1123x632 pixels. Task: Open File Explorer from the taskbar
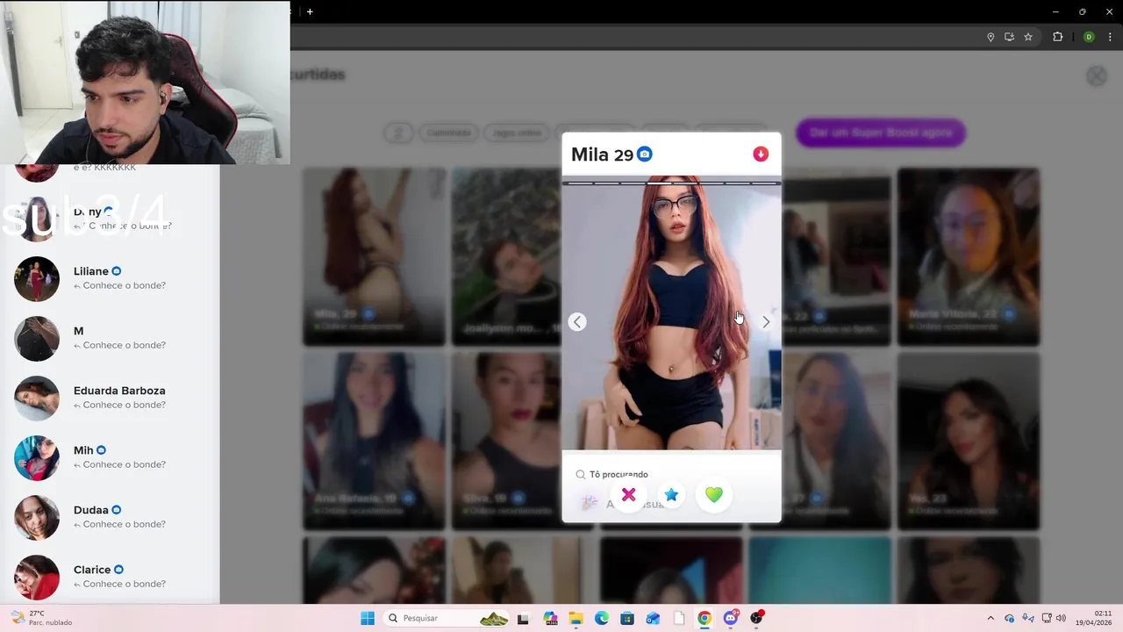[x=576, y=618]
